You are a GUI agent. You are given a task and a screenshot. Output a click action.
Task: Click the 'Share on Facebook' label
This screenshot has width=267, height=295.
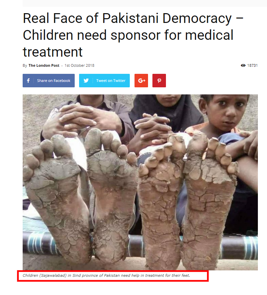pyautogui.click(x=53, y=81)
